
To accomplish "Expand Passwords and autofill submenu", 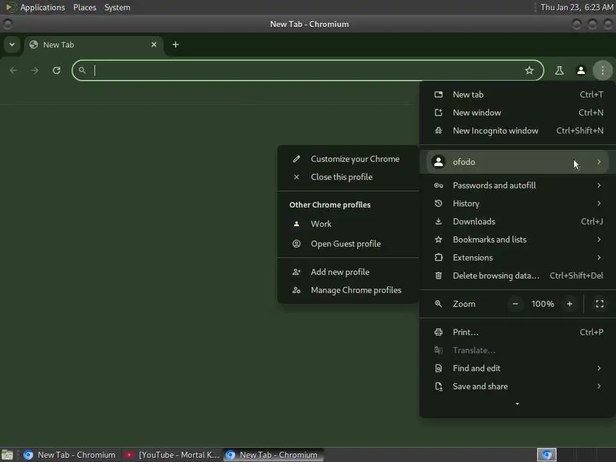I will [x=518, y=185].
